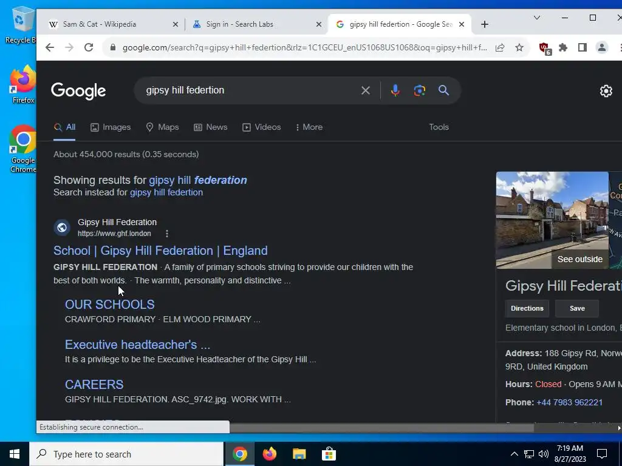Open the Executive headteacher's sitelink
622x466 pixels.
(137, 345)
